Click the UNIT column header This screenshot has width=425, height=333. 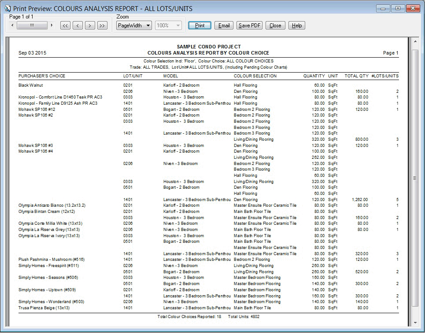[333, 76]
